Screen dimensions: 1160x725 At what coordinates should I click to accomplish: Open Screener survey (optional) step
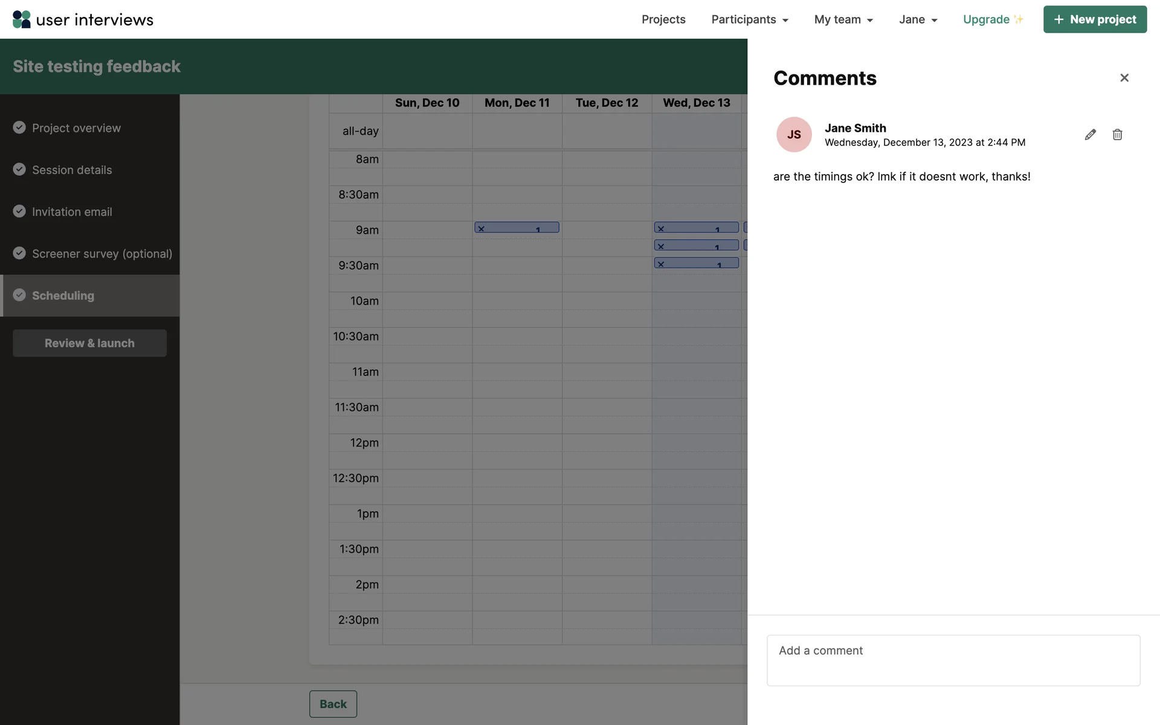click(x=101, y=254)
